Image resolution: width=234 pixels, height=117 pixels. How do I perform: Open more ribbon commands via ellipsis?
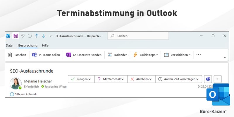pyautogui.click(x=199, y=55)
